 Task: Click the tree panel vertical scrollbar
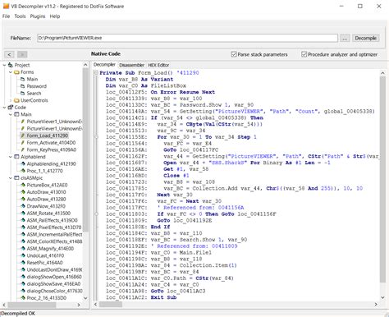(x=85, y=149)
